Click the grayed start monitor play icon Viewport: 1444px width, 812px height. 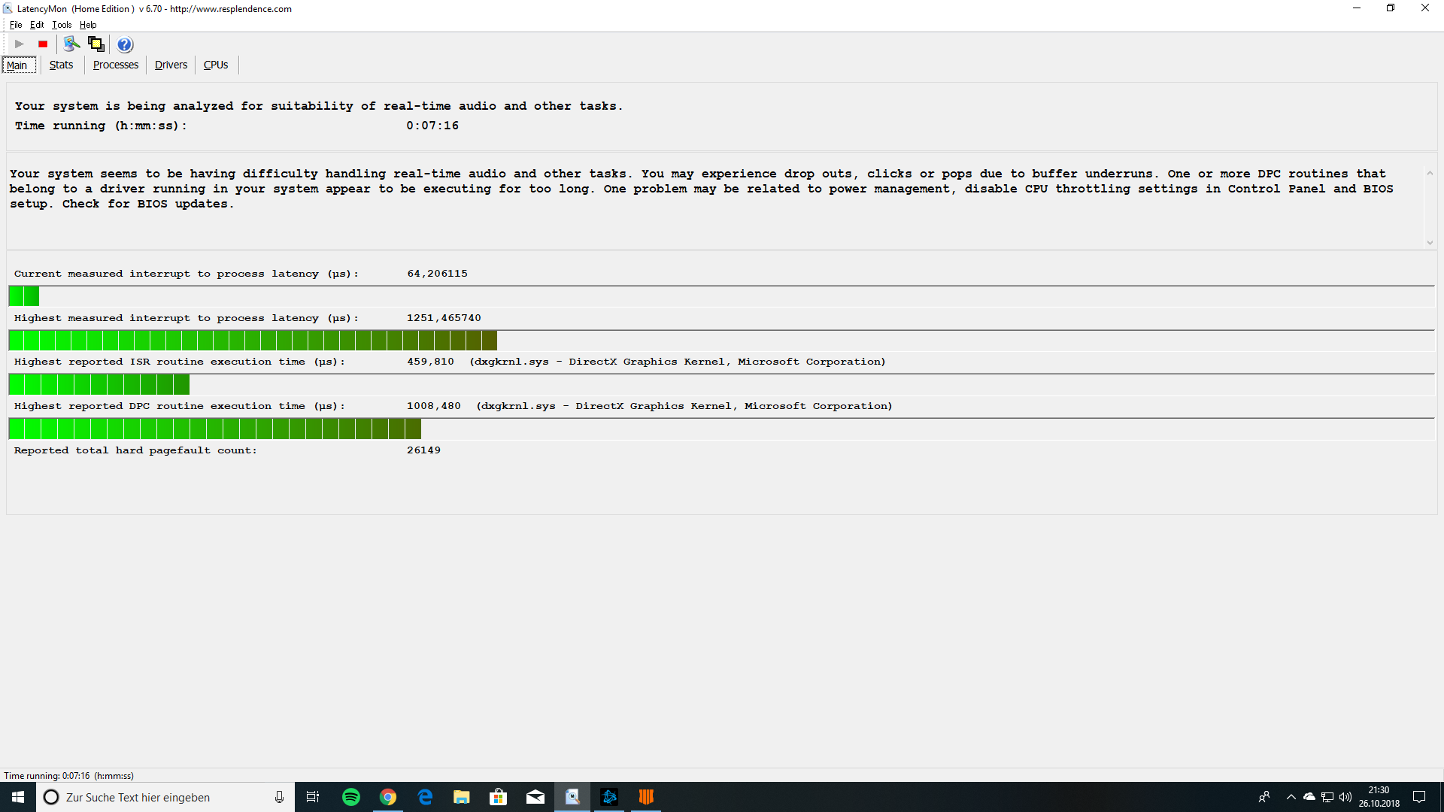pyautogui.click(x=20, y=44)
